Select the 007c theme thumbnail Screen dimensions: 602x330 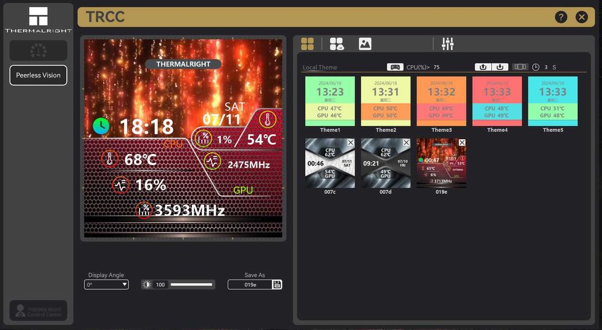click(330, 163)
